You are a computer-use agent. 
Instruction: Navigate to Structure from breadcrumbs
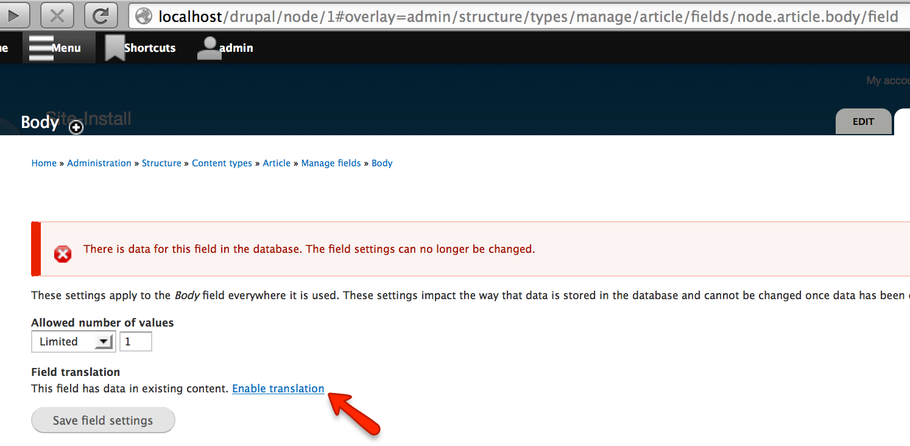point(161,163)
